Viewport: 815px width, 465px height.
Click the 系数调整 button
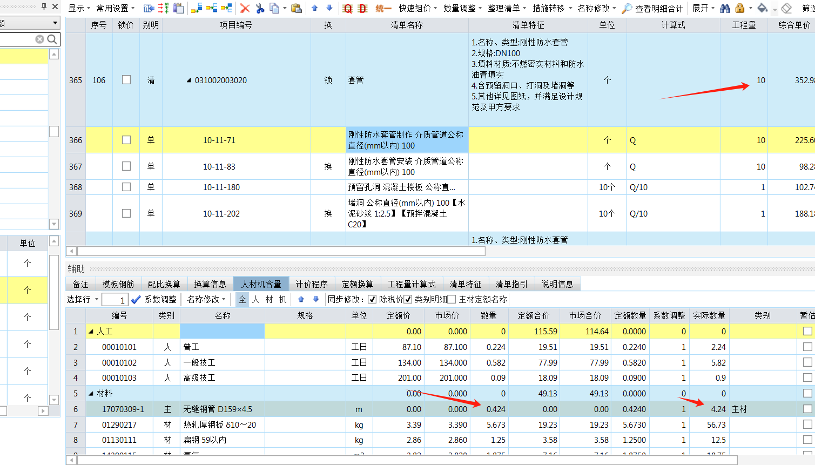(160, 299)
